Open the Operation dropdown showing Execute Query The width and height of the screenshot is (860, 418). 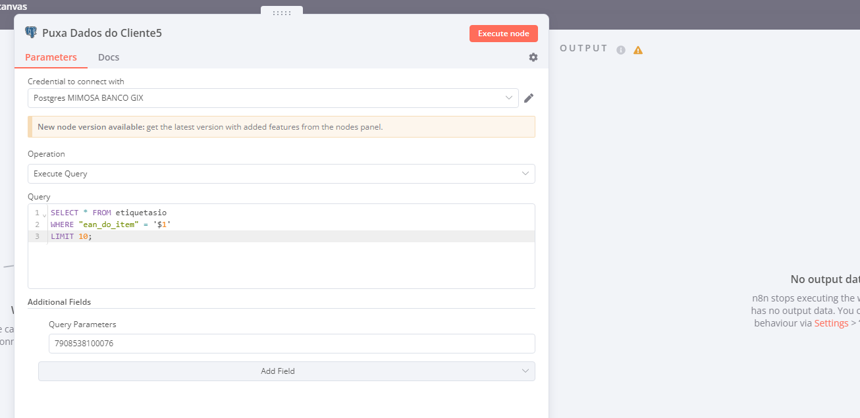(281, 174)
